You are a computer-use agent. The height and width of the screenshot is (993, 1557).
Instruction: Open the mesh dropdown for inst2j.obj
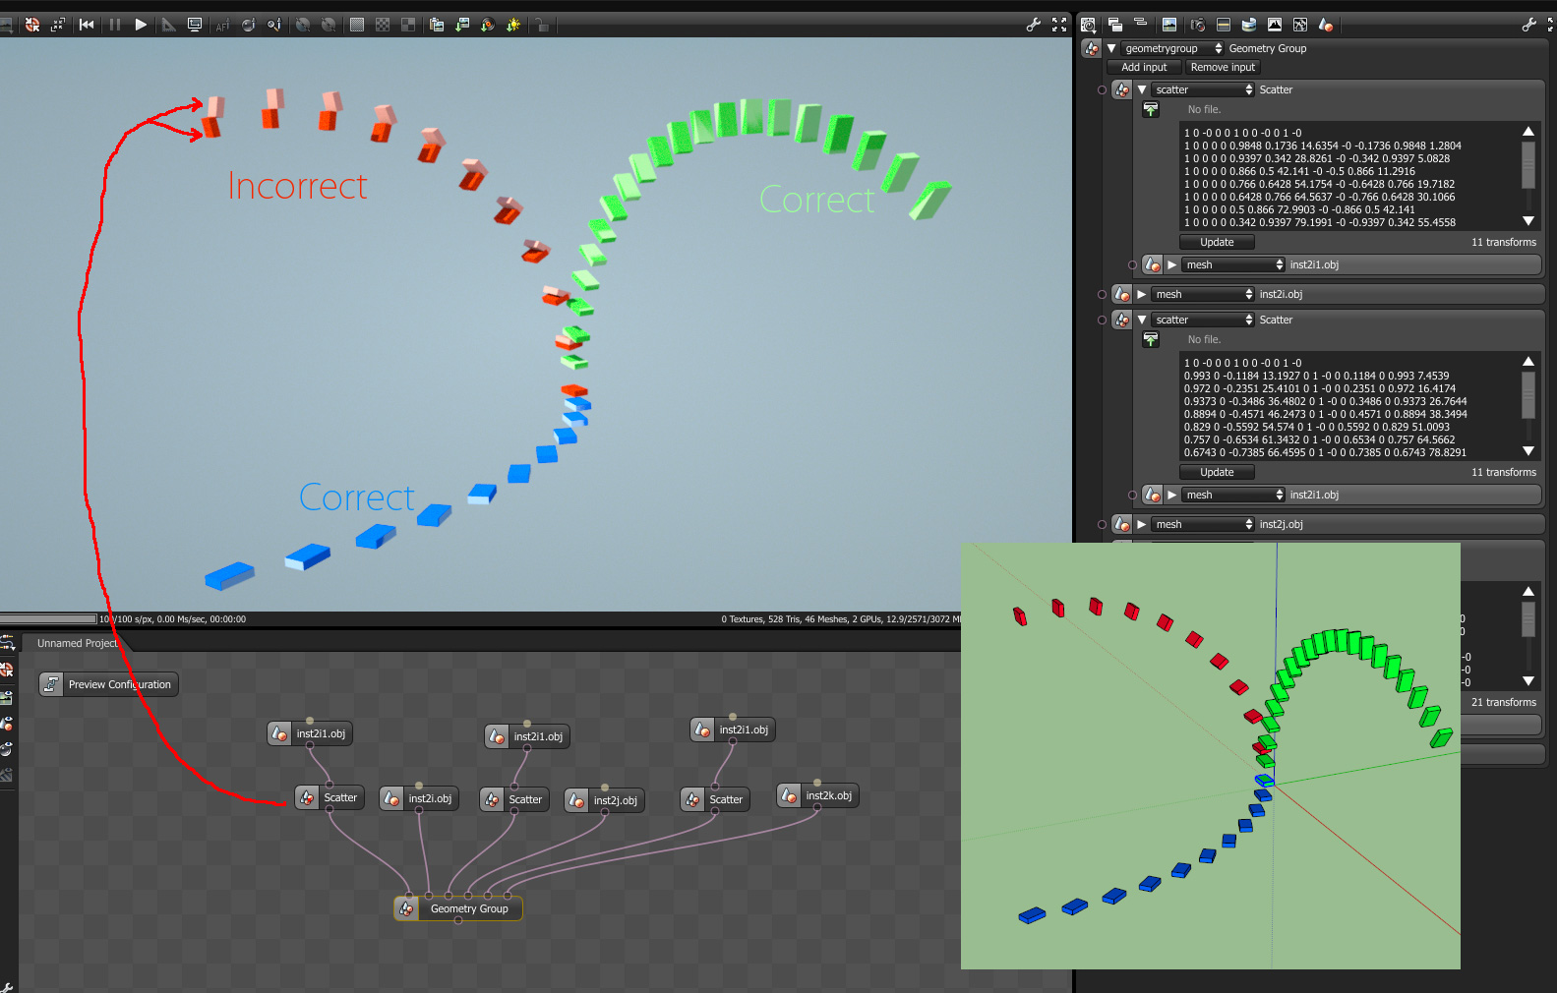click(1203, 524)
